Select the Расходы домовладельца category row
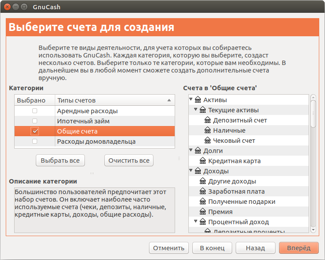Viewport: 325px width, 260px height. click(x=95, y=141)
